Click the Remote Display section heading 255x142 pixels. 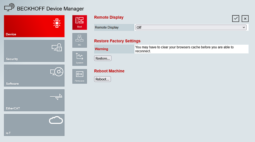pos(109,17)
